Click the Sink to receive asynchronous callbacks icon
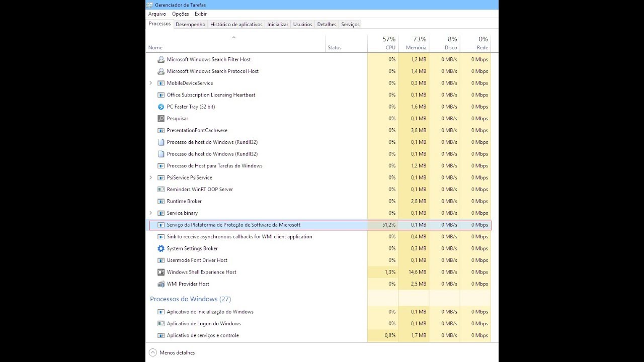 (161, 237)
